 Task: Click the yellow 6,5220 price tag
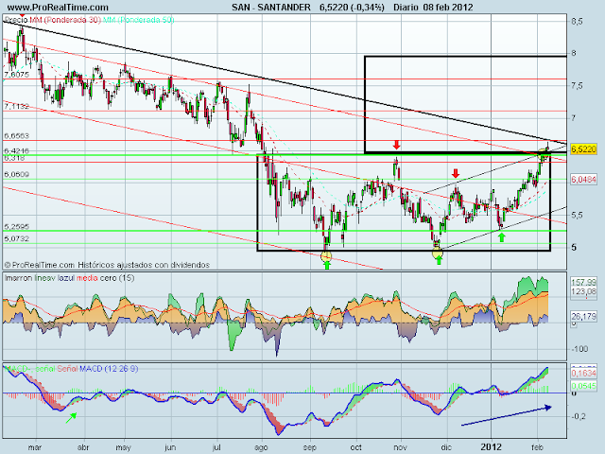click(583, 149)
